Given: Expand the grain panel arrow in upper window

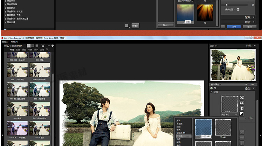Looking at the screenshot, I should (254, 22).
